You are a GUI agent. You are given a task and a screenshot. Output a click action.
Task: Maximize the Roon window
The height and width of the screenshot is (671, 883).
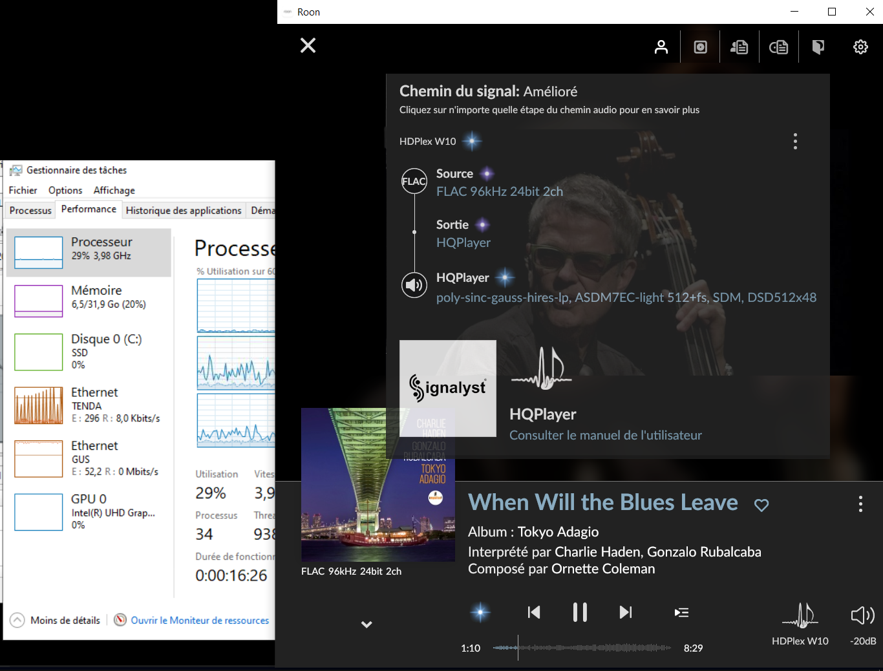click(x=832, y=12)
